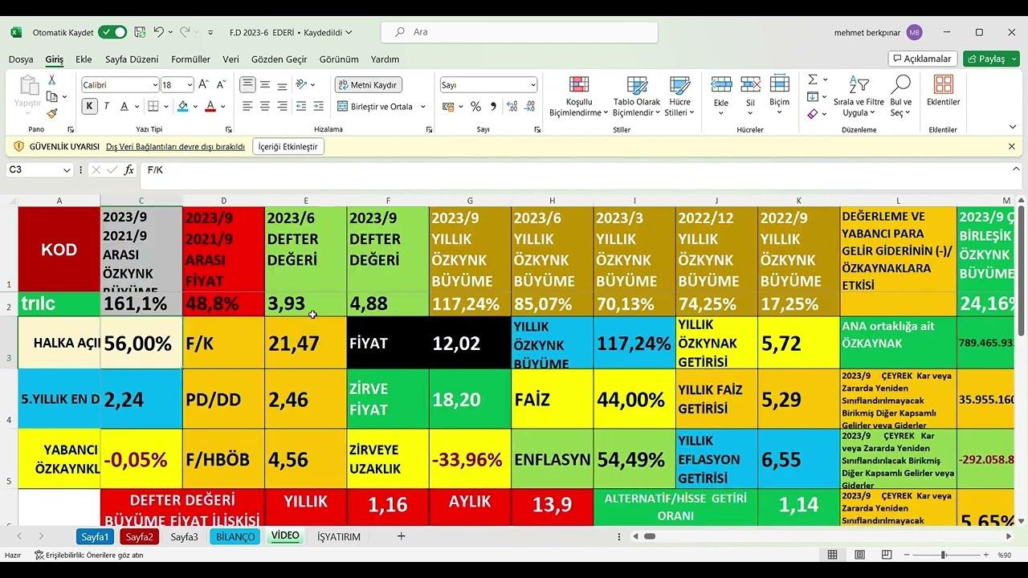1028x578 pixels.
Task: Click the AutoSum sigma icon
Action: [x=813, y=79]
